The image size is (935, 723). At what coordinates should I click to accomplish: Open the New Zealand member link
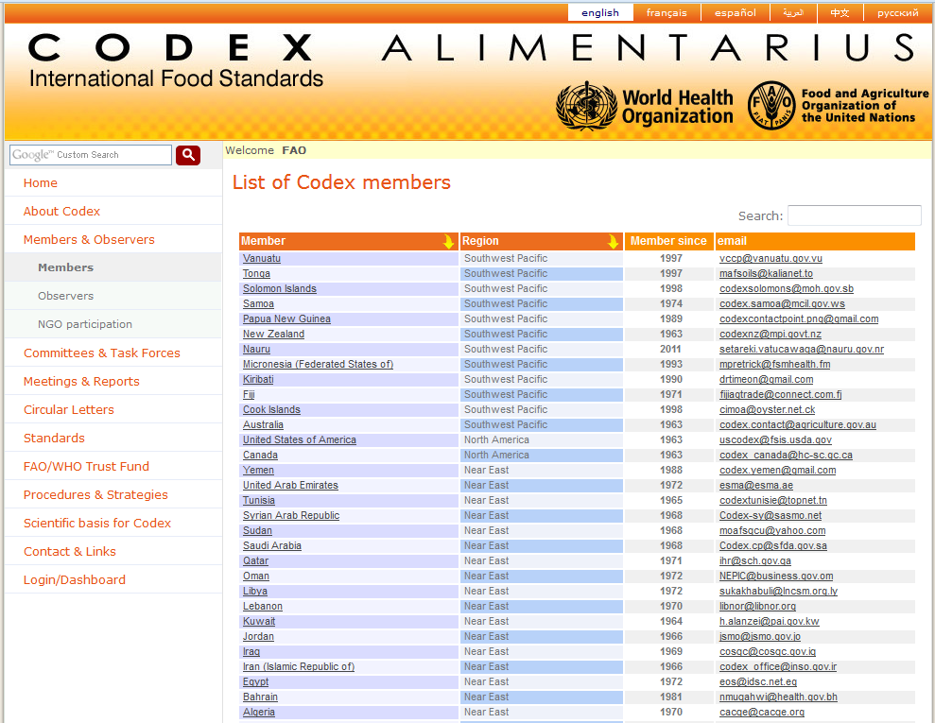(273, 334)
